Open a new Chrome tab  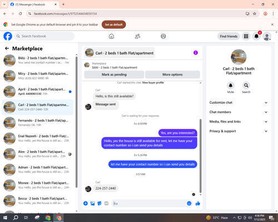click(x=63, y=4)
